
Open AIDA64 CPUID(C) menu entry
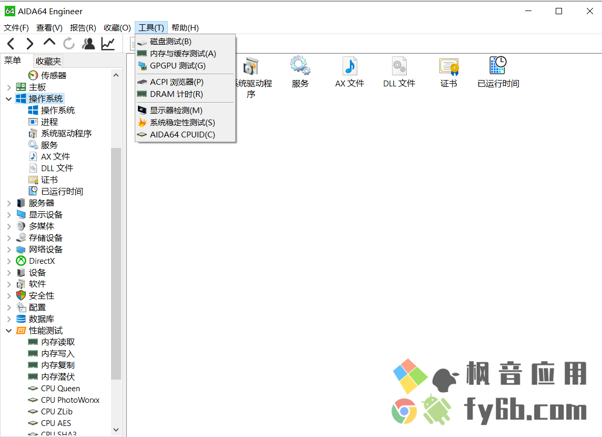pyautogui.click(x=185, y=135)
